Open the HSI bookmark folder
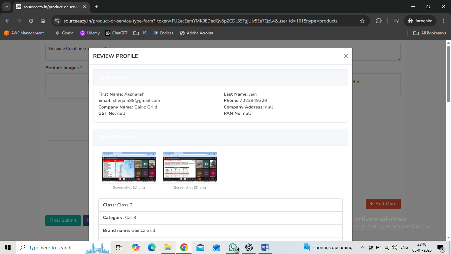The width and height of the screenshot is (451, 254). [140, 33]
